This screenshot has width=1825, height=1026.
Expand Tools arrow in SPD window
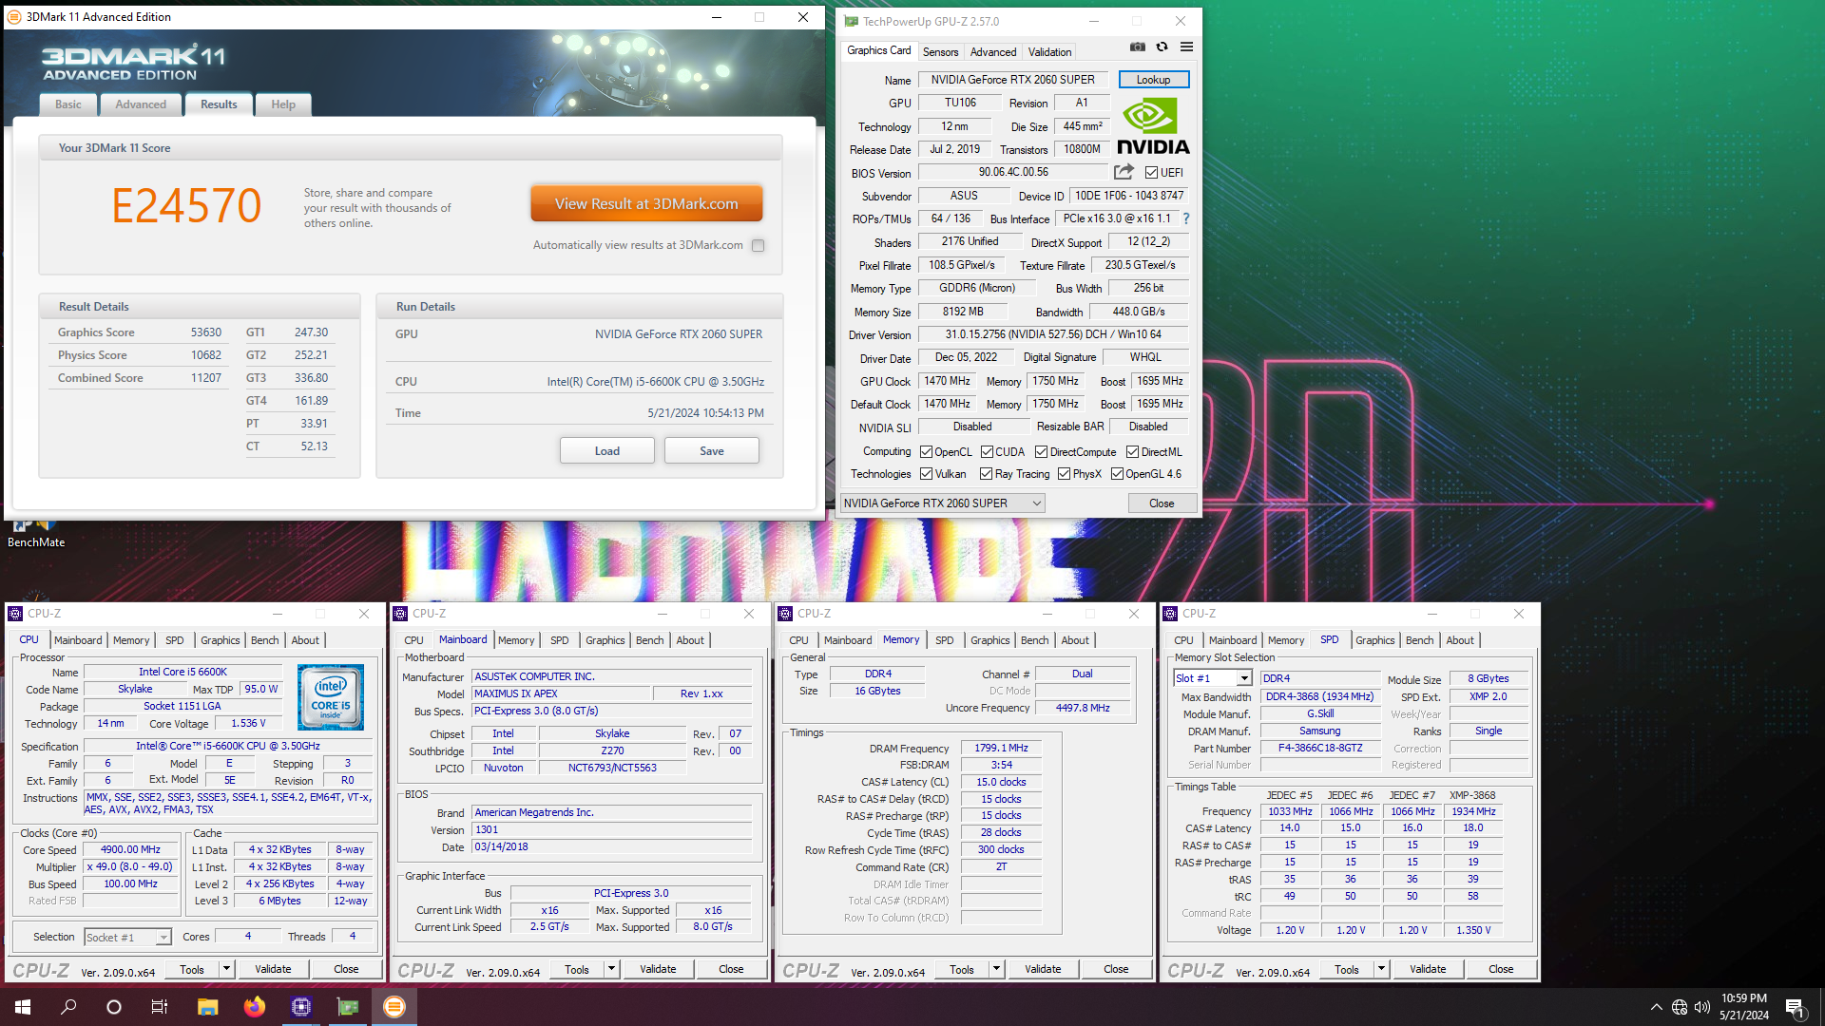[x=1381, y=969]
